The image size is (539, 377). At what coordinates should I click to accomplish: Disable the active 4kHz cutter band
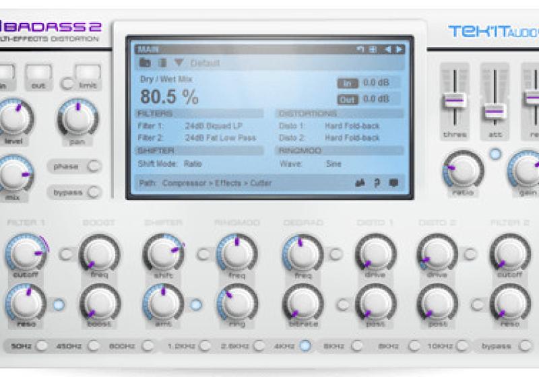pos(305,346)
